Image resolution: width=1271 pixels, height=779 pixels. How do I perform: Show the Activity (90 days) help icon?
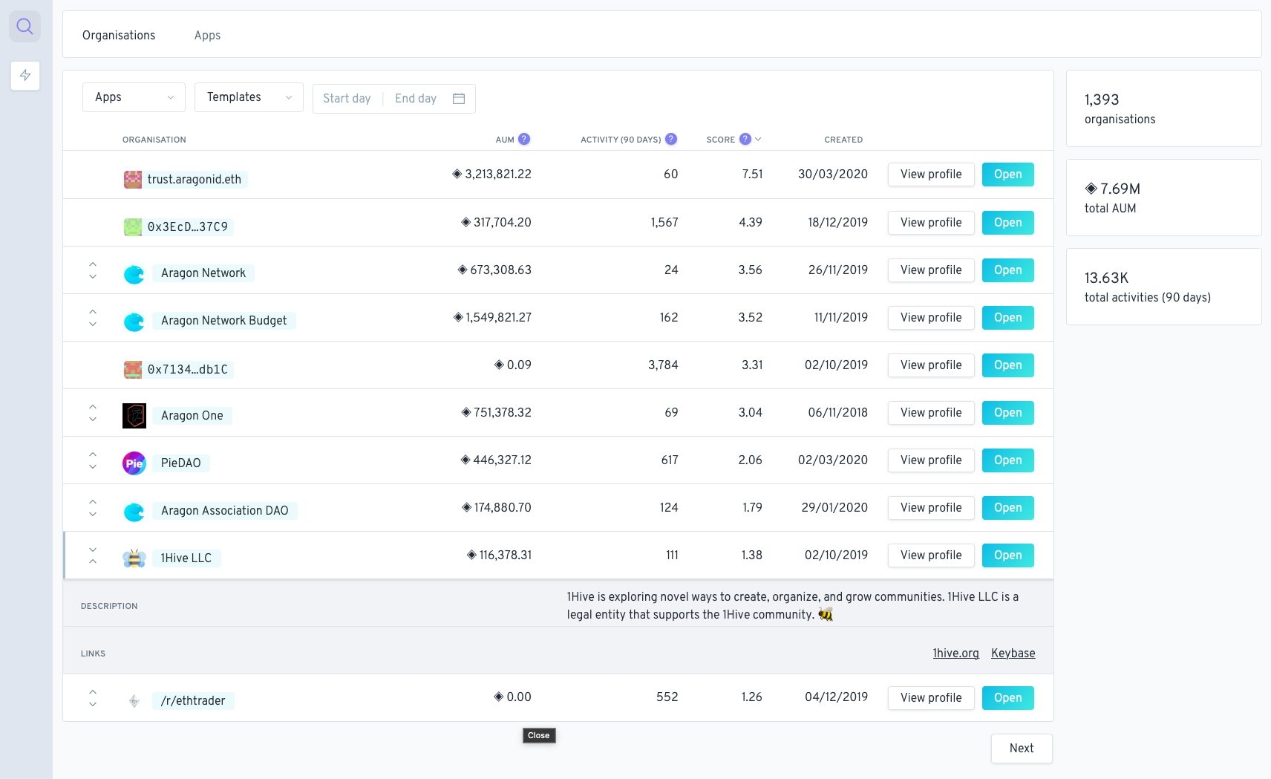(671, 139)
